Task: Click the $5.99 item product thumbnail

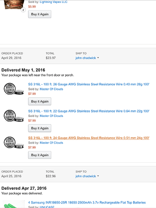Action: [14, 5]
